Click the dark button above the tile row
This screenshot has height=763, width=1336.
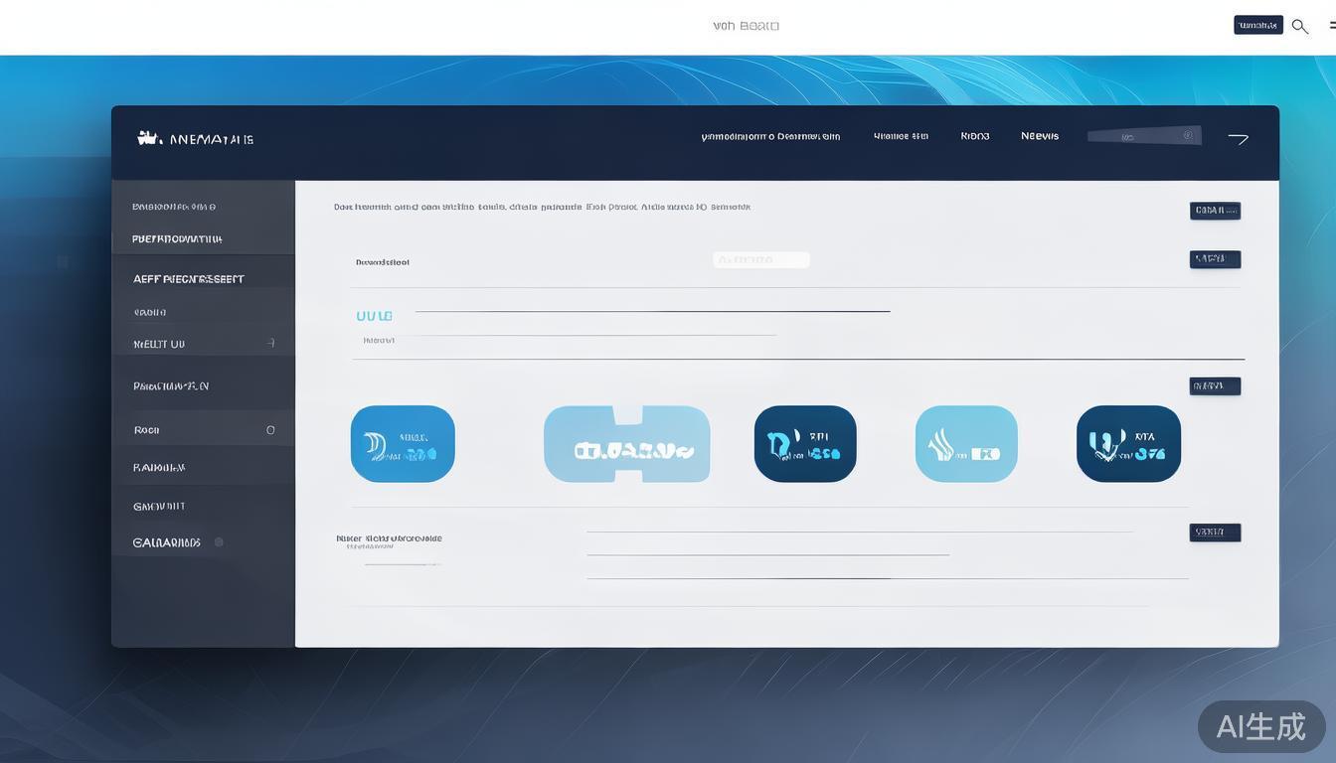(x=1215, y=386)
